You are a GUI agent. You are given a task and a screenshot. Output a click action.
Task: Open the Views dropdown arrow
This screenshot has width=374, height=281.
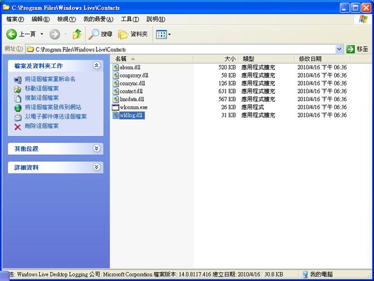coord(170,34)
